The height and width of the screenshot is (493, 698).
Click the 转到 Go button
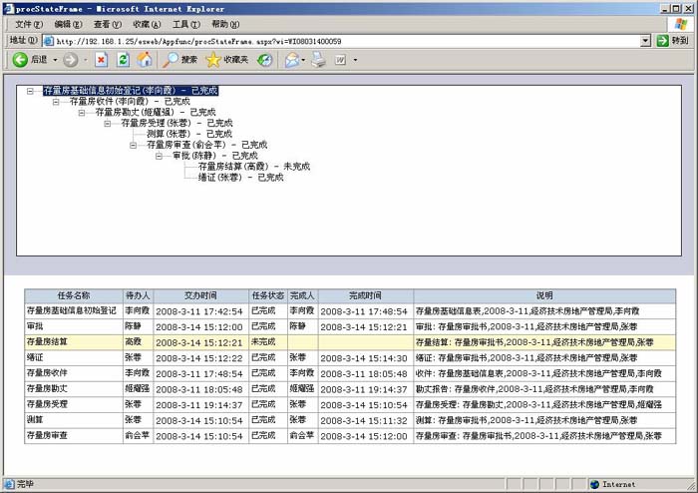673,41
